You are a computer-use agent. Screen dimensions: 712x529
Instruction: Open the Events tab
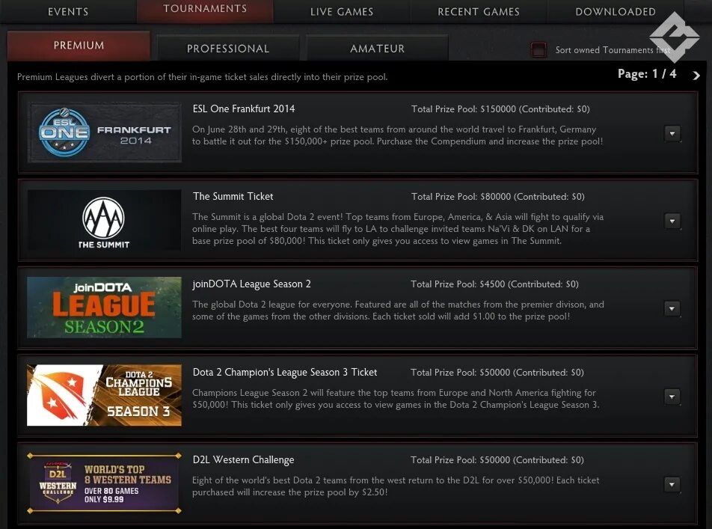click(x=68, y=11)
